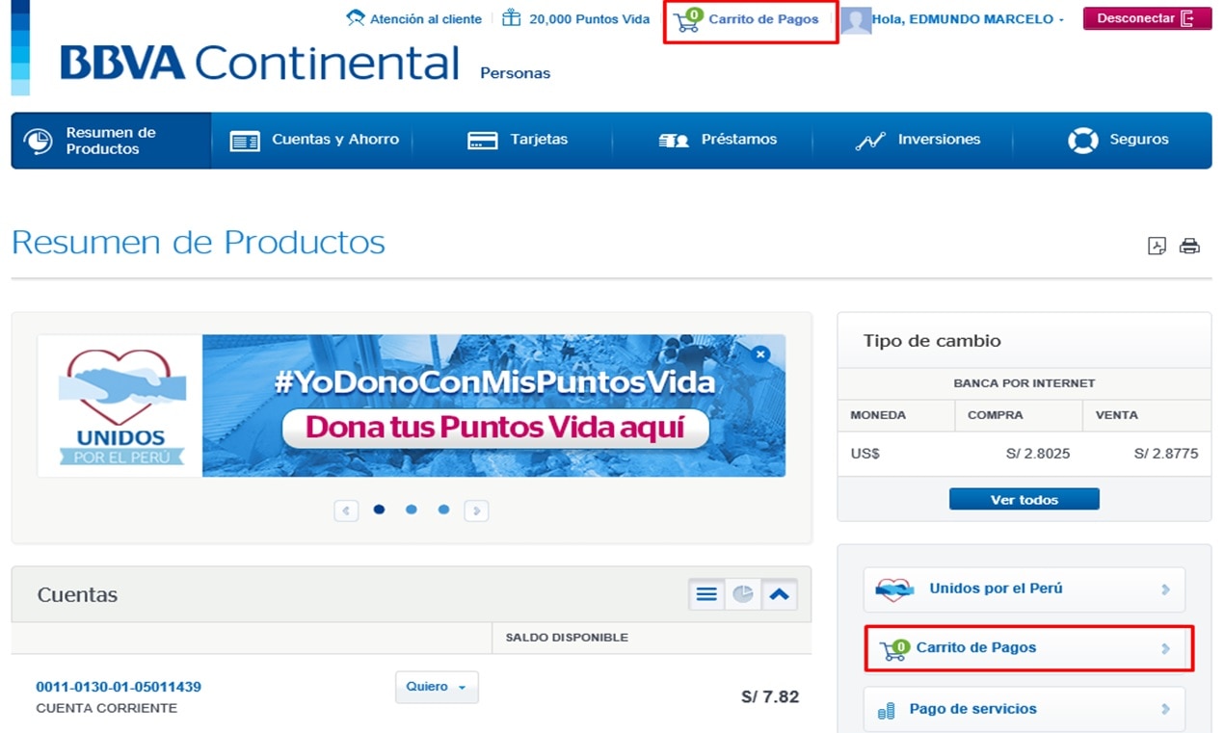
Task: Open account 0011-0130-01-05011439
Action: 119,687
